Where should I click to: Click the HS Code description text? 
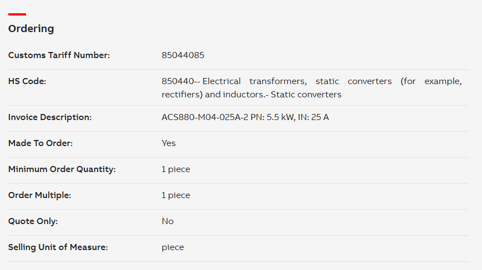pyautogui.click(x=312, y=87)
